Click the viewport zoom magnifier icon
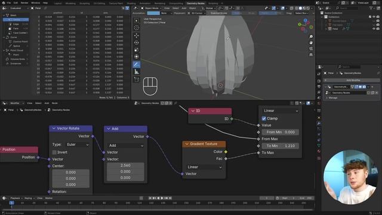382x215 pixels. pos(311,36)
